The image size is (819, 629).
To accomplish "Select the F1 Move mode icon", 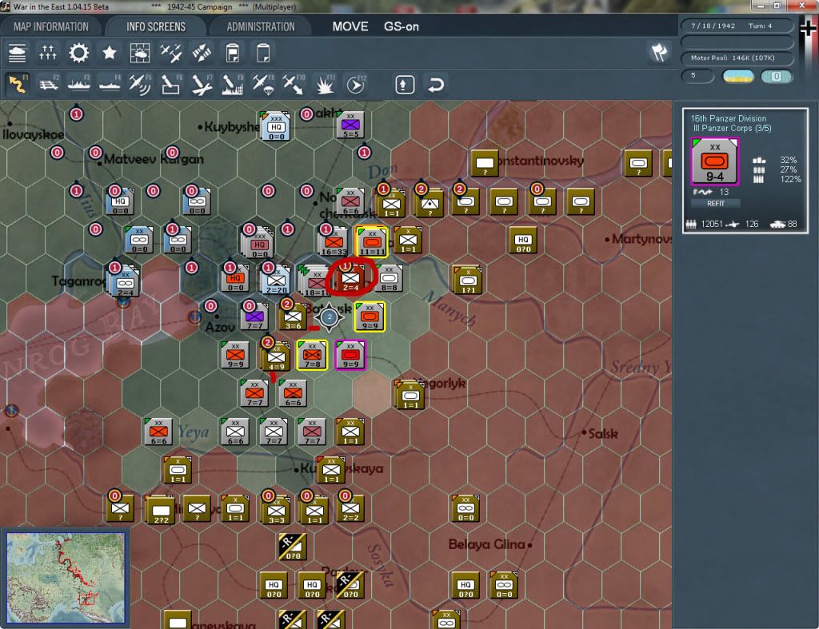I will click(18, 84).
